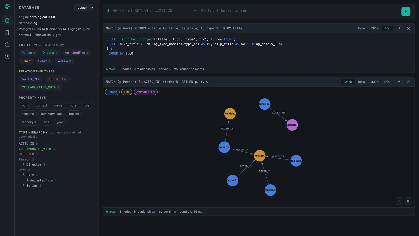Select the Spirited... animated film node
This screenshot has height=236, width=419.
(292, 125)
